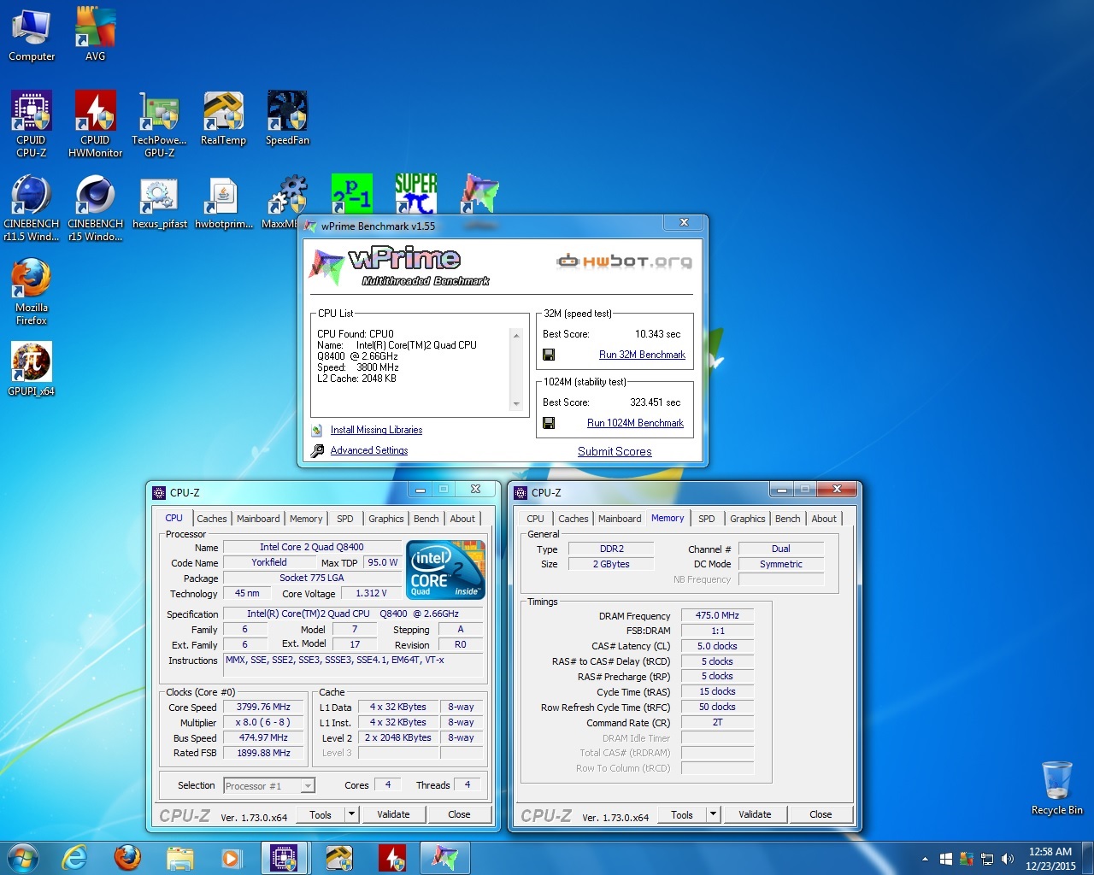Launch AVG from the desktop
The width and height of the screenshot is (1094, 875).
pos(95,34)
